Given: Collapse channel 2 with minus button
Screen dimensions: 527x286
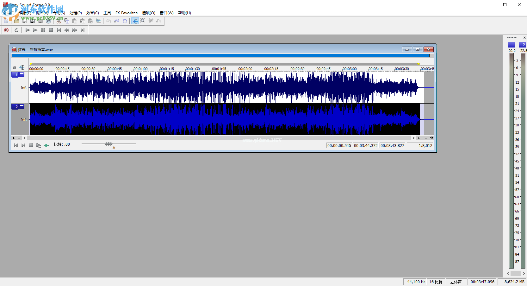Looking at the screenshot, I should [22, 106].
